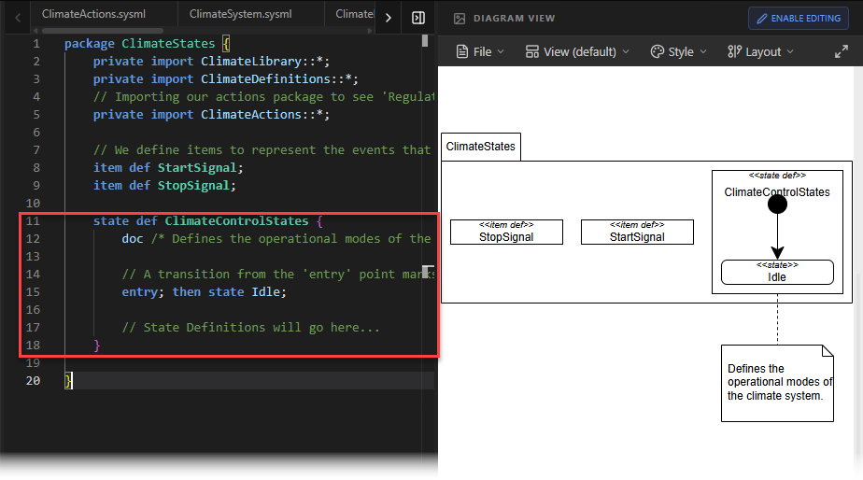This screenshot has height=480, width=863.
Task: Open the File dropdown menu
Action: pyautogui.click(x=480, y=51)
